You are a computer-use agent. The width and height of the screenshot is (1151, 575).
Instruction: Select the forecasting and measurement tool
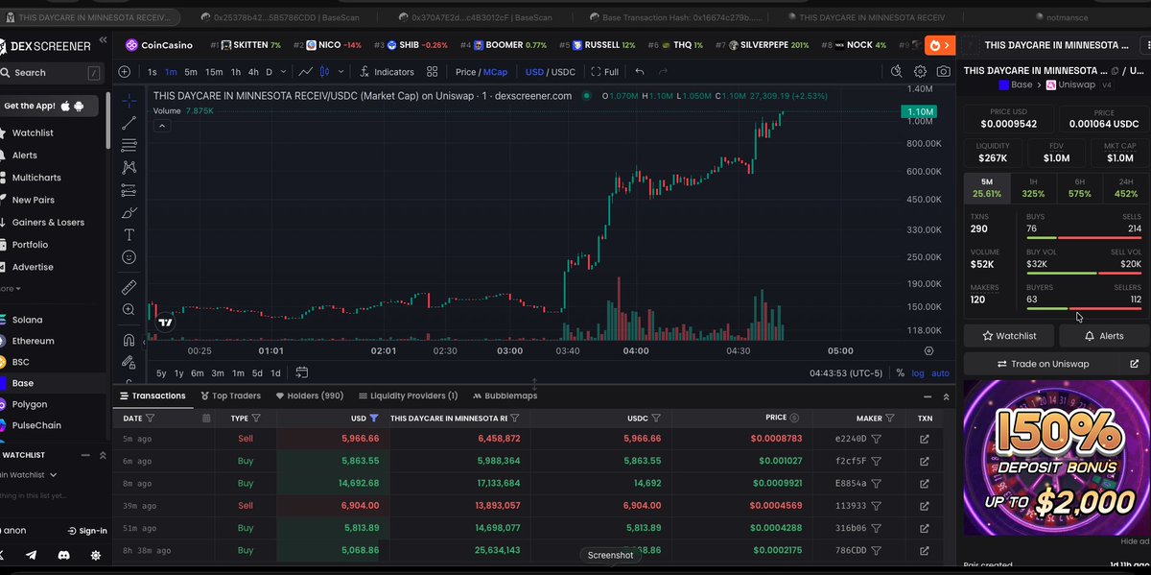tap(129, 189)
